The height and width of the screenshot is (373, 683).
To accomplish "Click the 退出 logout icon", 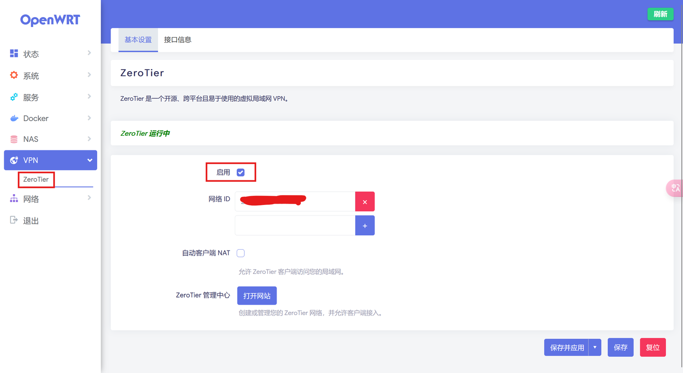I will 13,220.
